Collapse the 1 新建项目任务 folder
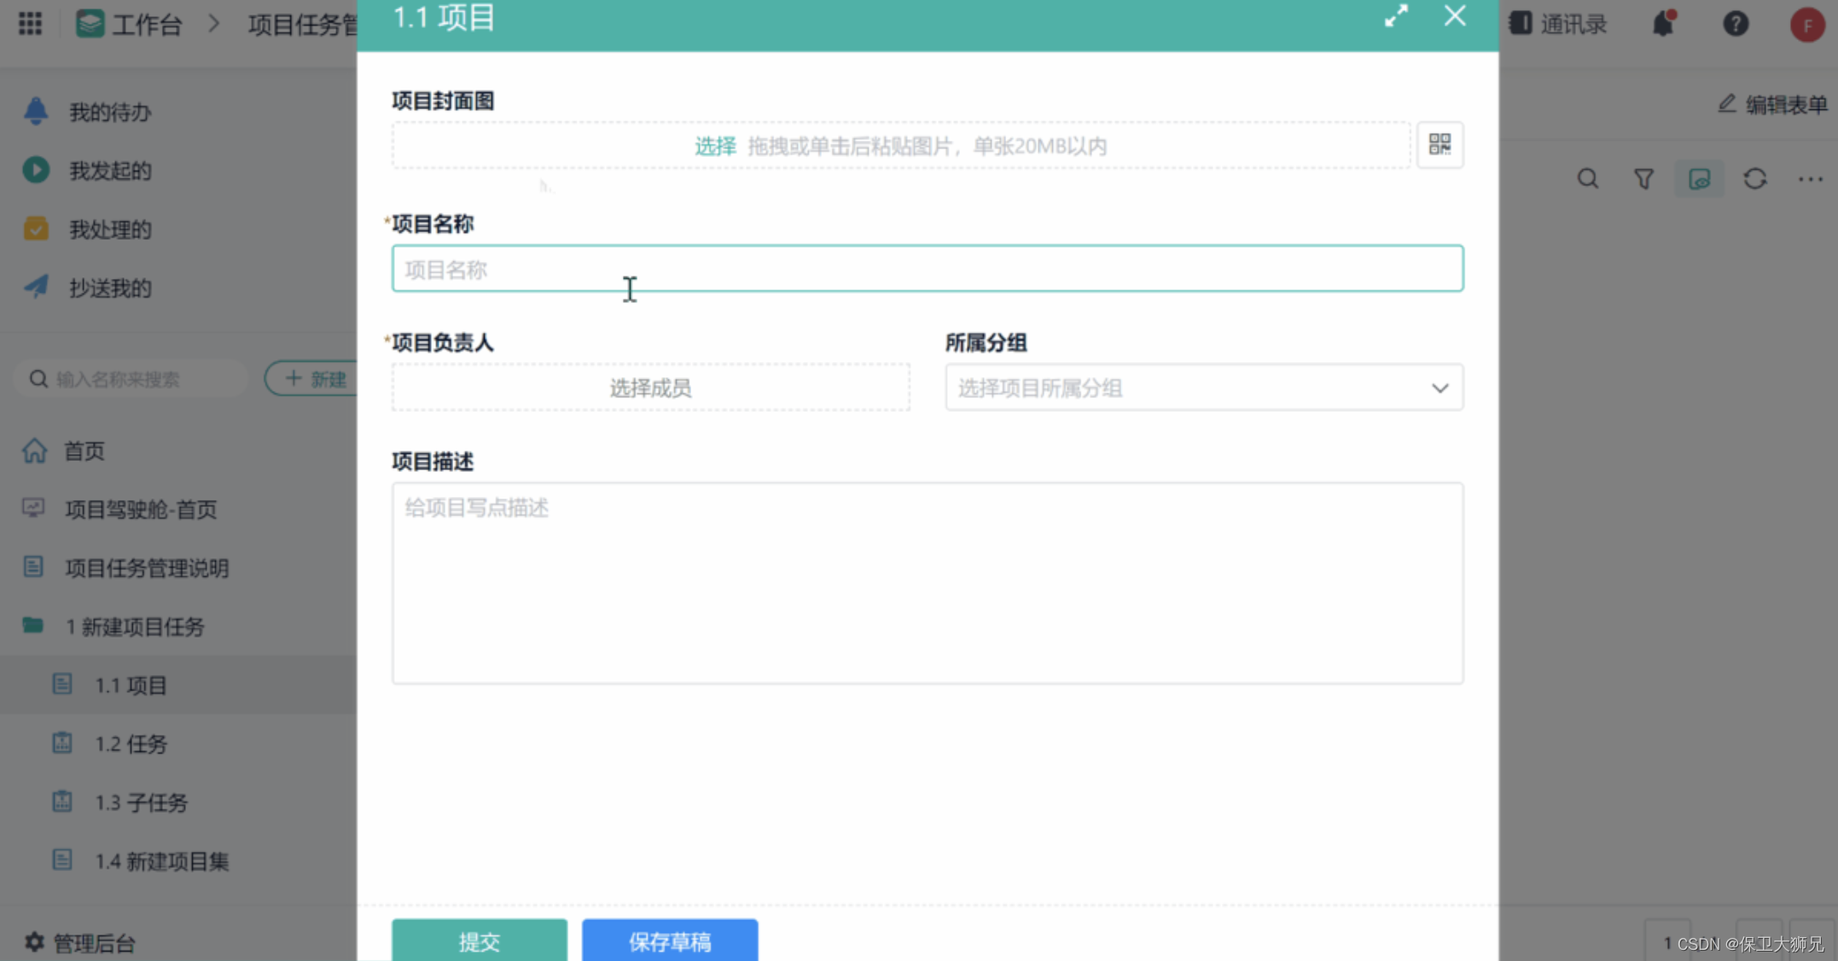The width and height of the screenshot is (1838, 961). [135, 626]
